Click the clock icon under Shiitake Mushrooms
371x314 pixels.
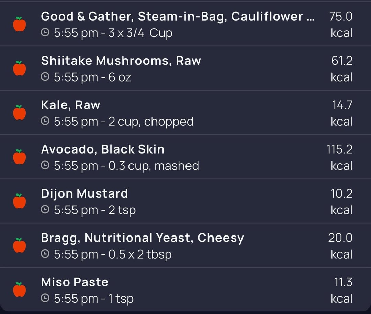pos(45,77)
